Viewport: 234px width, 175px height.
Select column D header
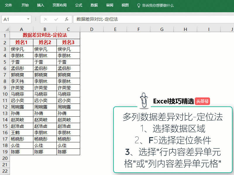click(92, 29)
